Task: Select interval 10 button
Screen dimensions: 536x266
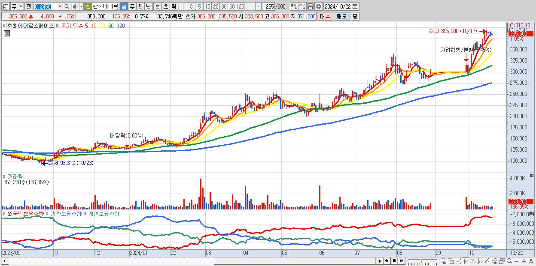Action: 207,6
